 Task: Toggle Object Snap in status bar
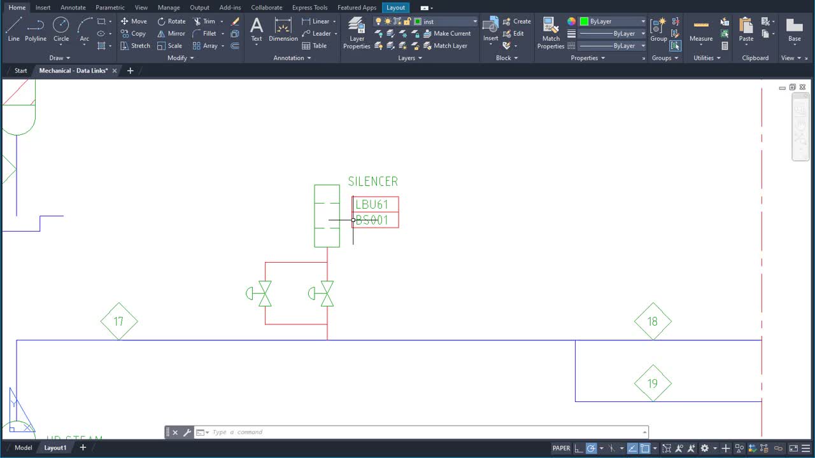[x=645, y=448]
